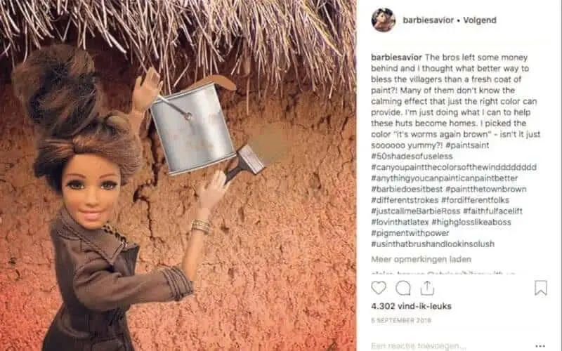Open hashtag #barbiedoesitbest

click(407, 189)
